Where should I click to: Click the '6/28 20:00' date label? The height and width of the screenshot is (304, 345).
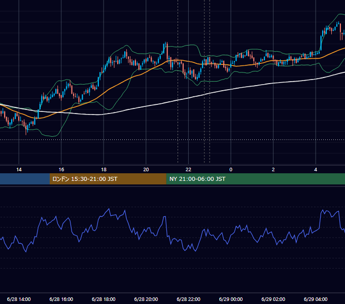click(146, 299)
